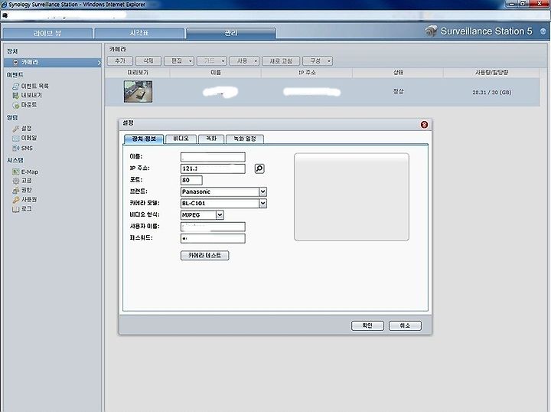Click the camera preview thumbnail in list
This screenshot has height=412, width=551.
click(138, 92)
